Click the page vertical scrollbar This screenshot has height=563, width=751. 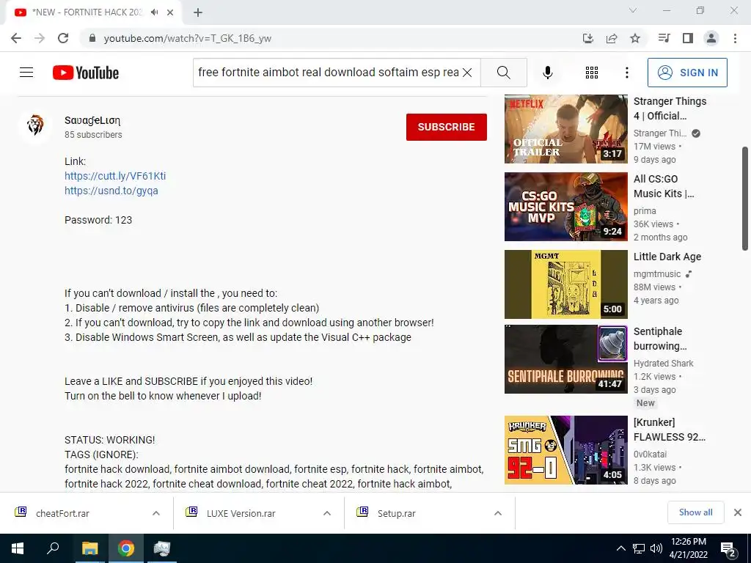tap(745, 198)
